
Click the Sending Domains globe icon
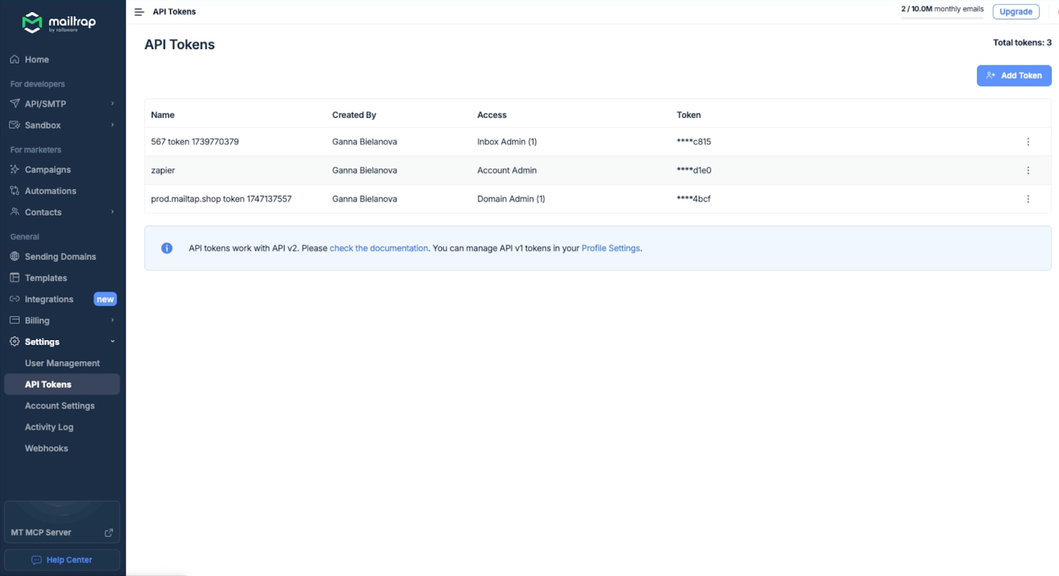15,257
